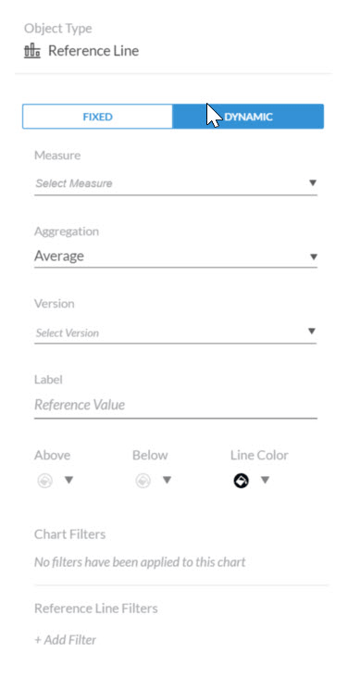Click the Reference Line object type icon
This screenshot has height=678, width=348.
[x=32, y=51]
